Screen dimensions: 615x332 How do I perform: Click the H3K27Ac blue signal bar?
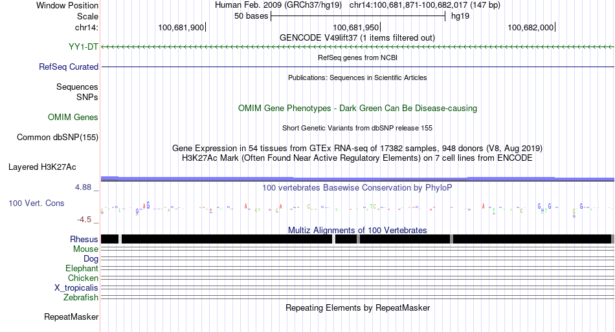tap(357, 179)
